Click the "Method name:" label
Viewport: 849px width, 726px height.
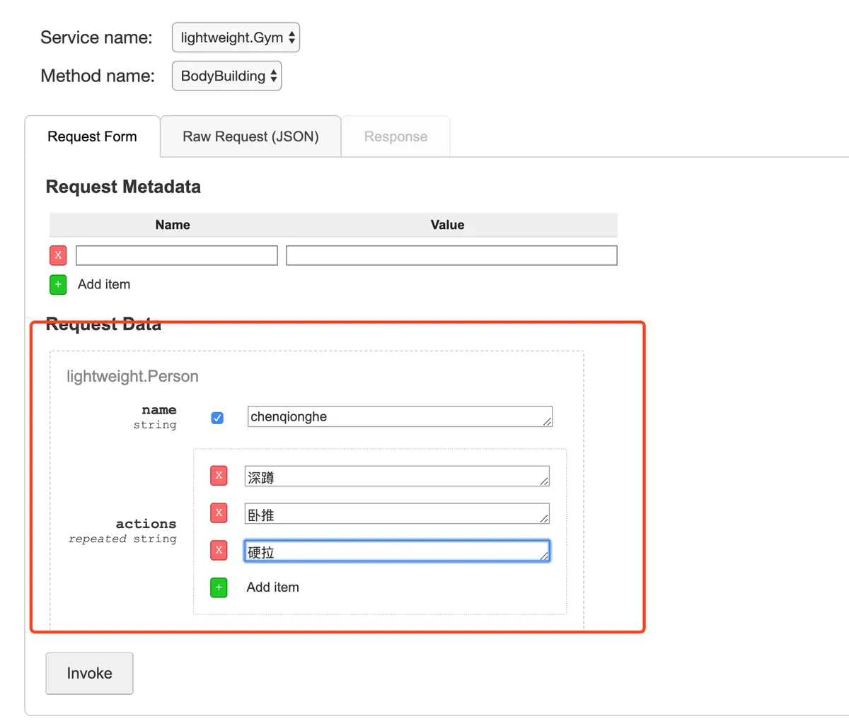[98, 76]
